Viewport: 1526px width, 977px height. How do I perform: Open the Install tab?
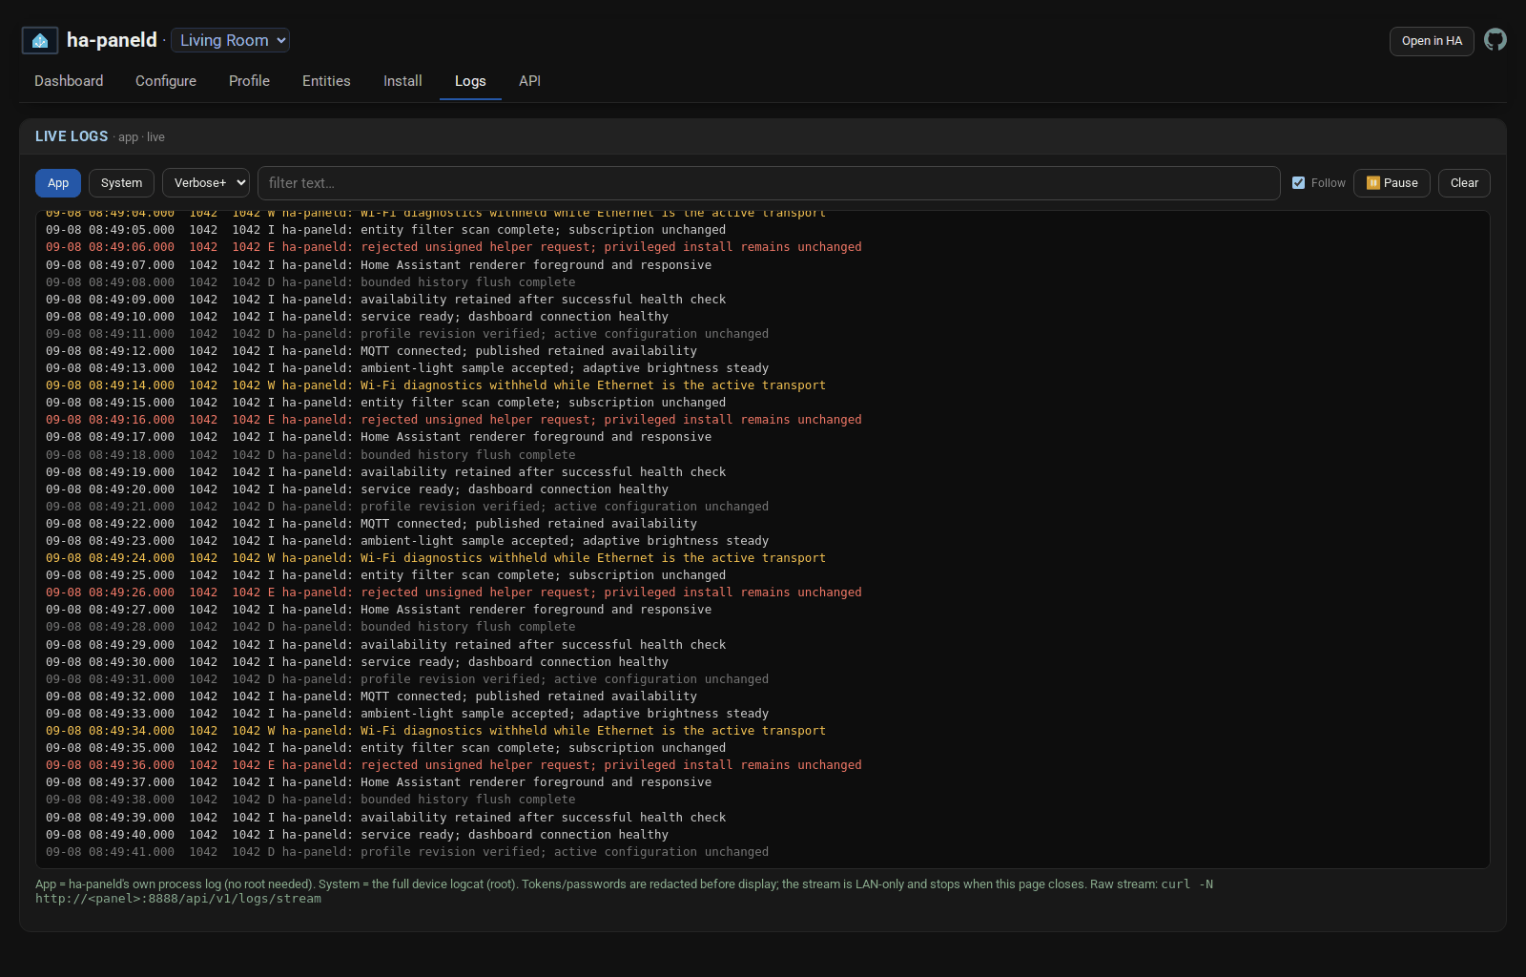point(402,81)
